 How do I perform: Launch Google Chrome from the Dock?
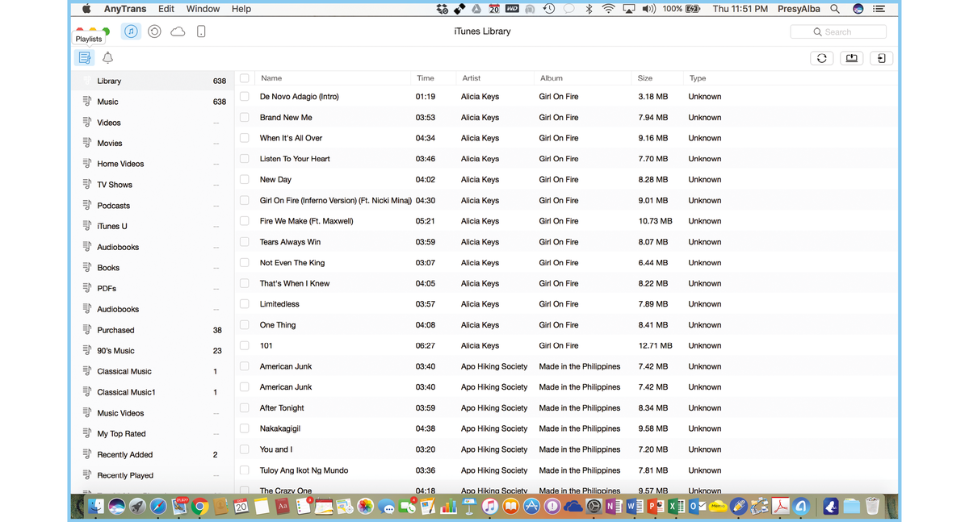(199, 506)
